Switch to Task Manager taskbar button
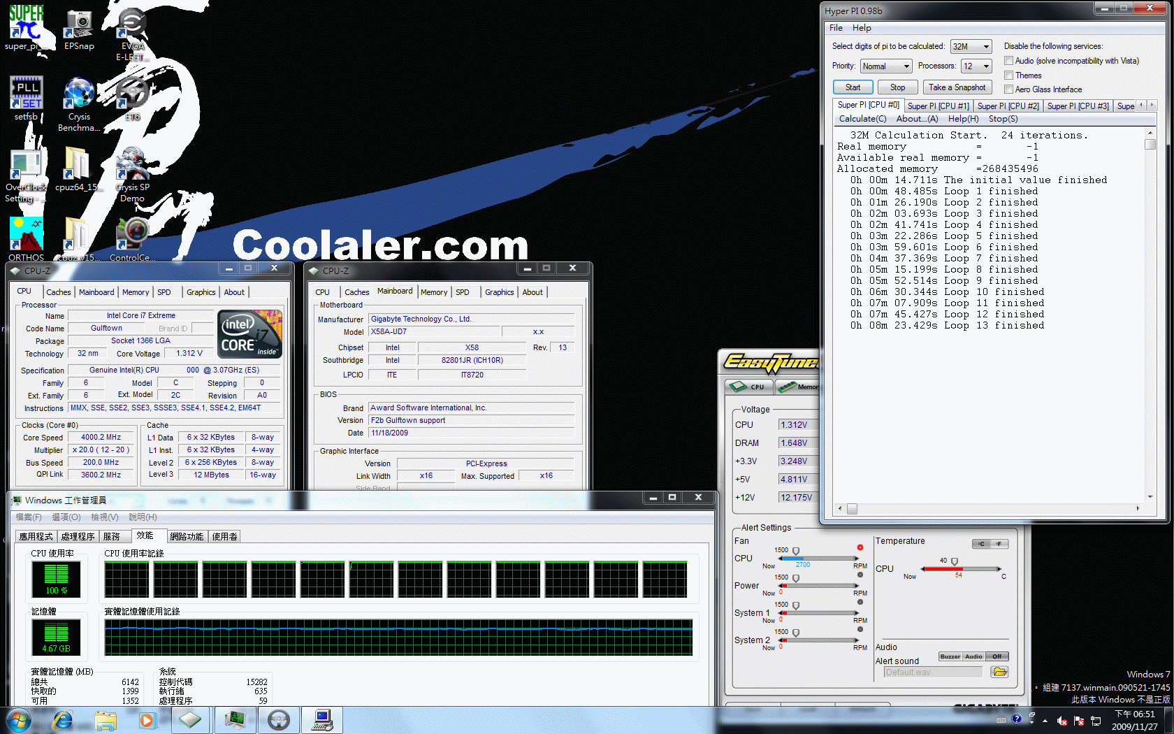This screenshot has height=734, width=1174. click(x=235, y=720)
